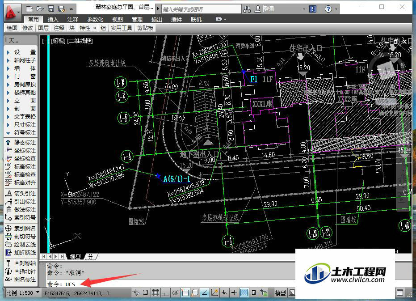Click the command line showing UCS
This screenshot has height=301, width=416.
click(x=170, y=284)
